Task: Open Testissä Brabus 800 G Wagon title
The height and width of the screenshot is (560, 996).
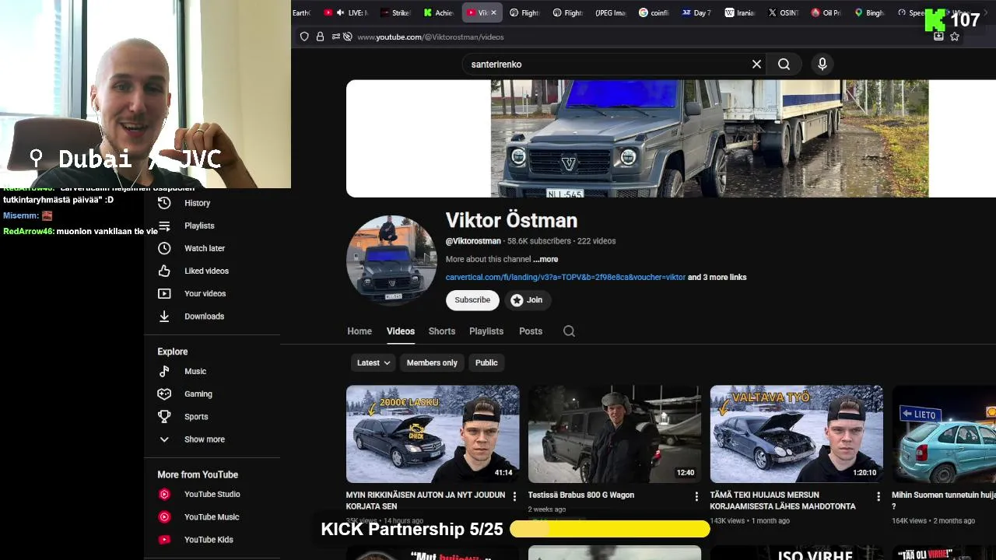Action: [x=581, y=495]
